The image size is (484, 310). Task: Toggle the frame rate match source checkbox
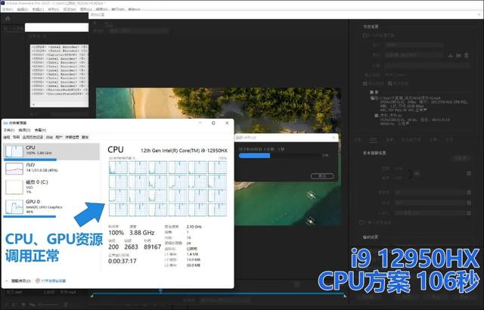pyautogui.click(x=469, y=193)
